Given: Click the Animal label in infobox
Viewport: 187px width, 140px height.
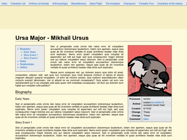Looking at the screenshot, I should tap(136, 104).
